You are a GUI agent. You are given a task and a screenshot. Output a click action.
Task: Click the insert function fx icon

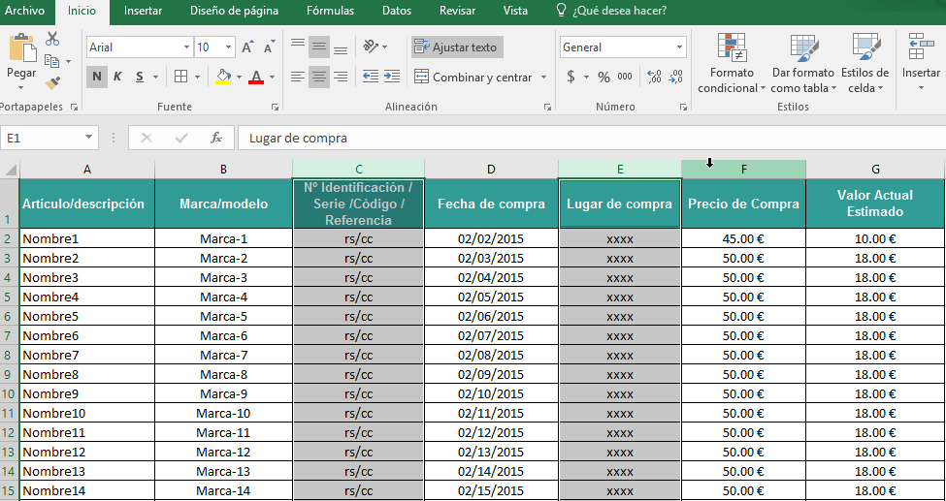click(216, 138)
